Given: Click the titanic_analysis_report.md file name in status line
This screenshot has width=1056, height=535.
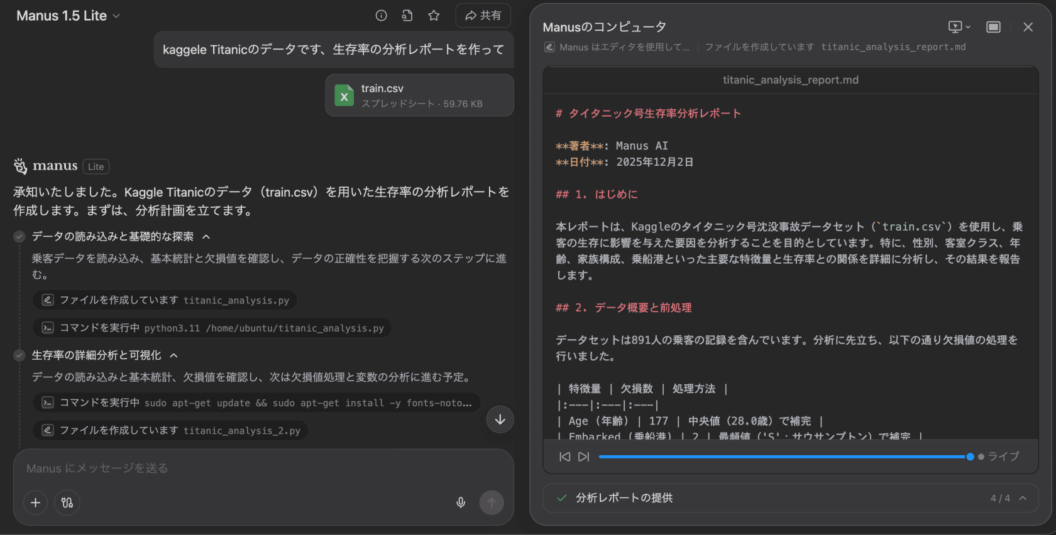Looking at the screenshot, I should [x=893, y=47].
